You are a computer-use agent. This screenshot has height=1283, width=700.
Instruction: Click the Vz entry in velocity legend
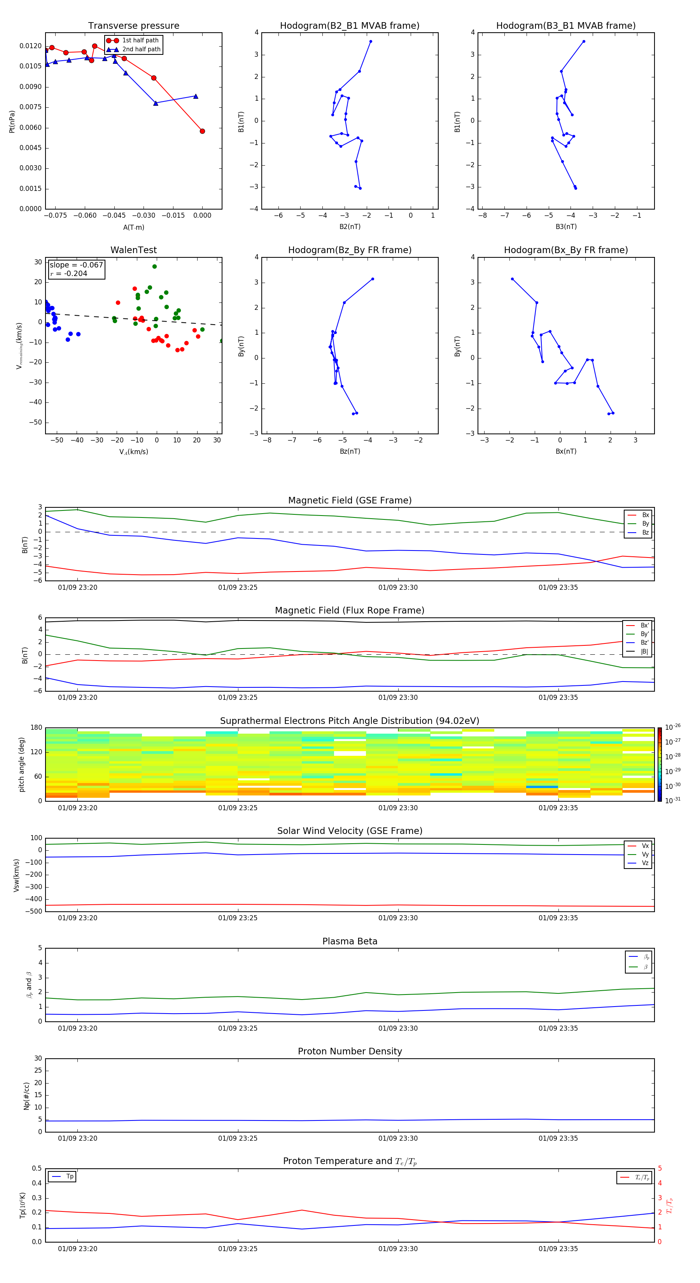click(638, 863)
